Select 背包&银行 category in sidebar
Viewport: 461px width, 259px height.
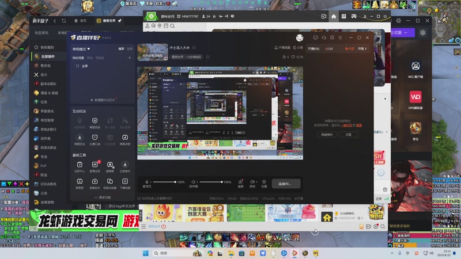point(47,129)
